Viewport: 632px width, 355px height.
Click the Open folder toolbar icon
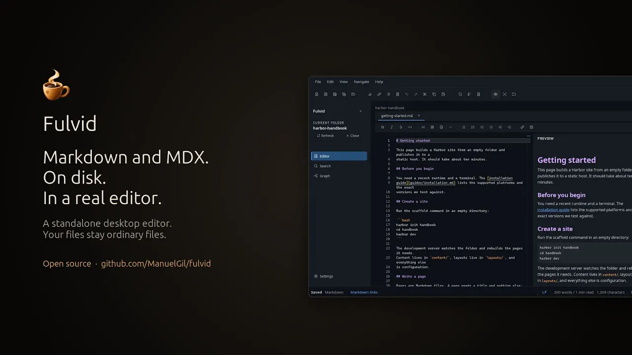pyautogui.click(x=353, y=94)
